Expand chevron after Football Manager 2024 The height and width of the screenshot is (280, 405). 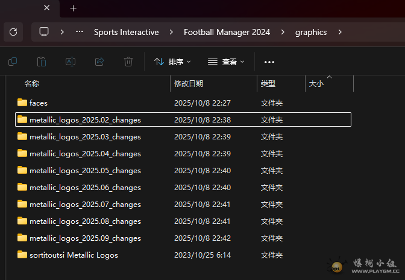(283, 32)
